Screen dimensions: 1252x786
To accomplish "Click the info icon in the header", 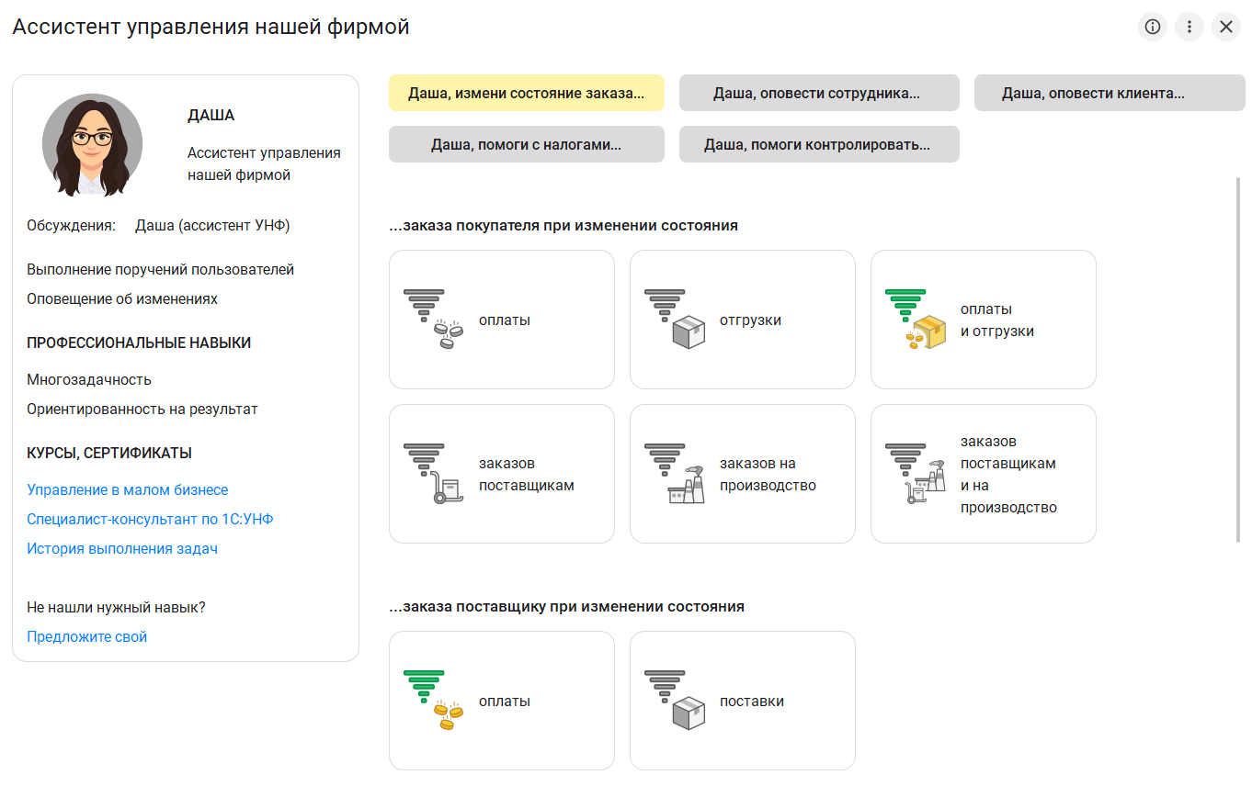I will (x=1152, y=27).
